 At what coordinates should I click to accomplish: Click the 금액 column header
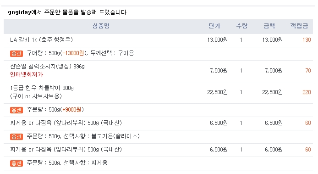coord(269,26)
